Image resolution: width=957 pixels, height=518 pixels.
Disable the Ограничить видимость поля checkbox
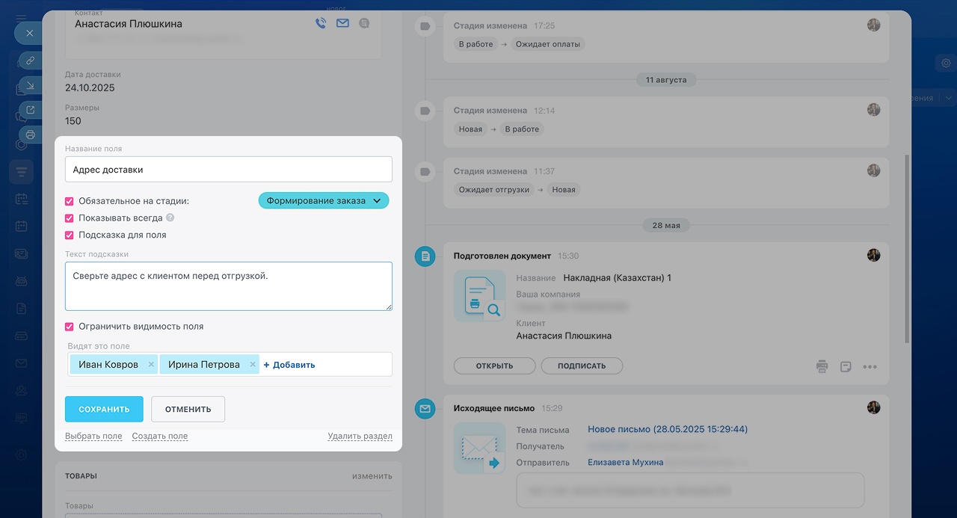pyautogui.click(x=70, y=327)
